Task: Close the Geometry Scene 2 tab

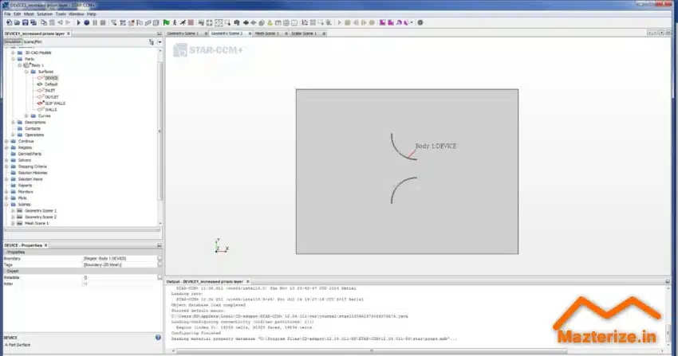Action: (250, 33)
